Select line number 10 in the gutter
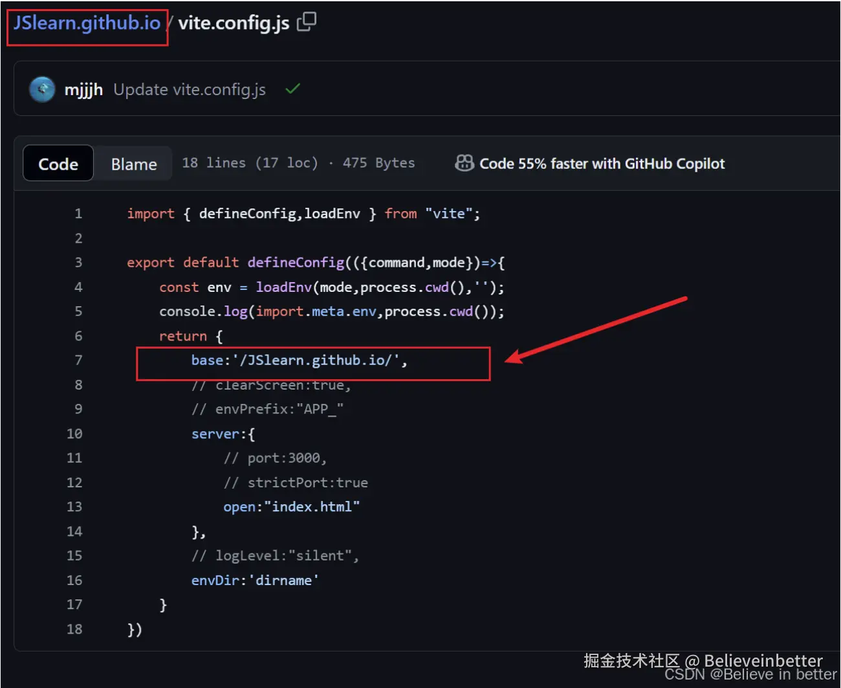Image resolution: width=841 pixels, height=688 pixels. pos(74,434)
